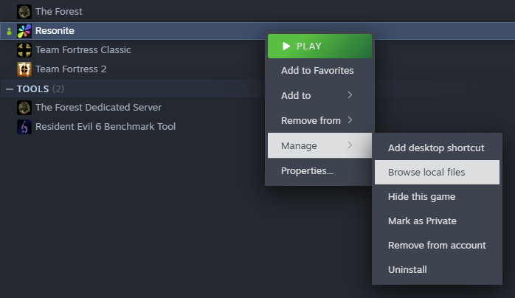
Task: Click Browse local files
Action: 426,173
